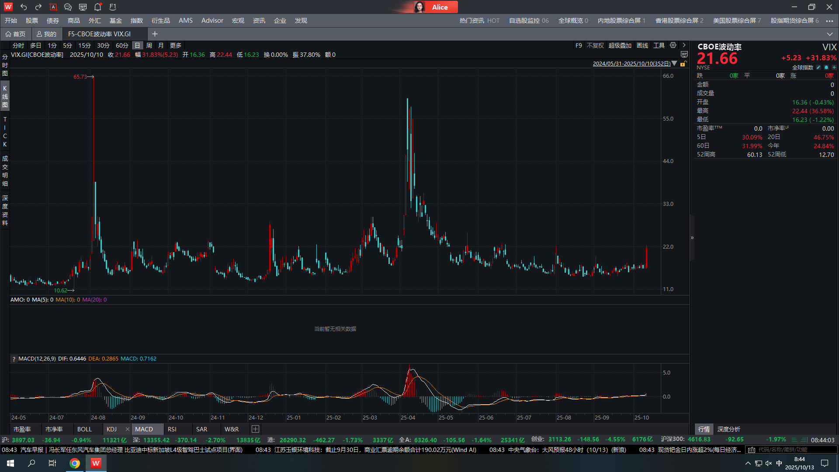Switch to the 深度分析 tab
Image resolution: width=839 pixels, height=472 pixels.
pyautogui.click(x=728, y=429)
